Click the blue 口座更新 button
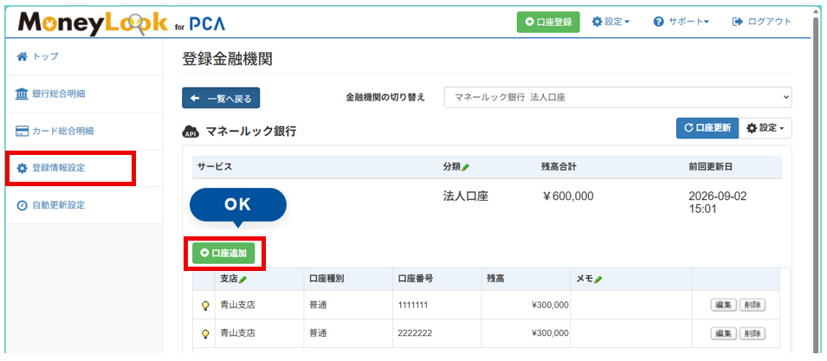The height and width of the screenshot is (361, 827). (x=707, y=128)
